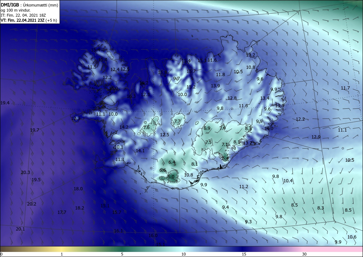This screenshot has width=363, height=257.
Task: Click the map value "19.4"
Action: click(x=5, y=103)
